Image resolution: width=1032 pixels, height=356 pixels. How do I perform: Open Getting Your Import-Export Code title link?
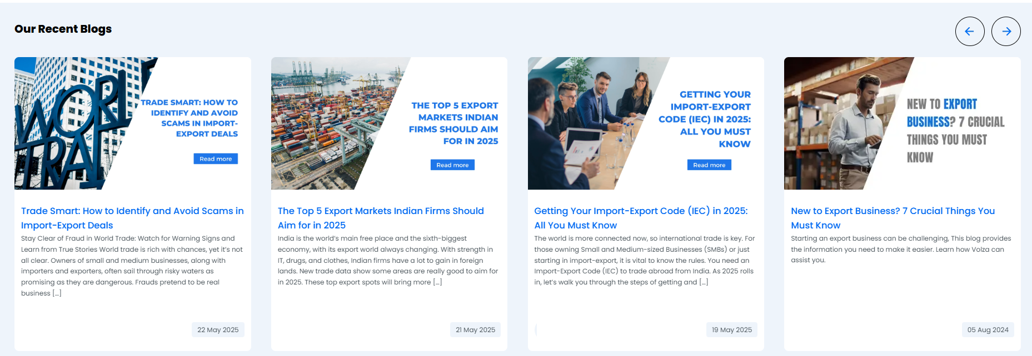641,218
